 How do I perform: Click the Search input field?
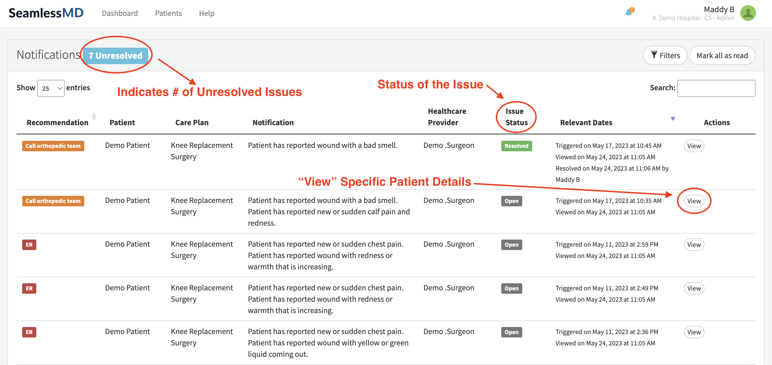point(716,88)
